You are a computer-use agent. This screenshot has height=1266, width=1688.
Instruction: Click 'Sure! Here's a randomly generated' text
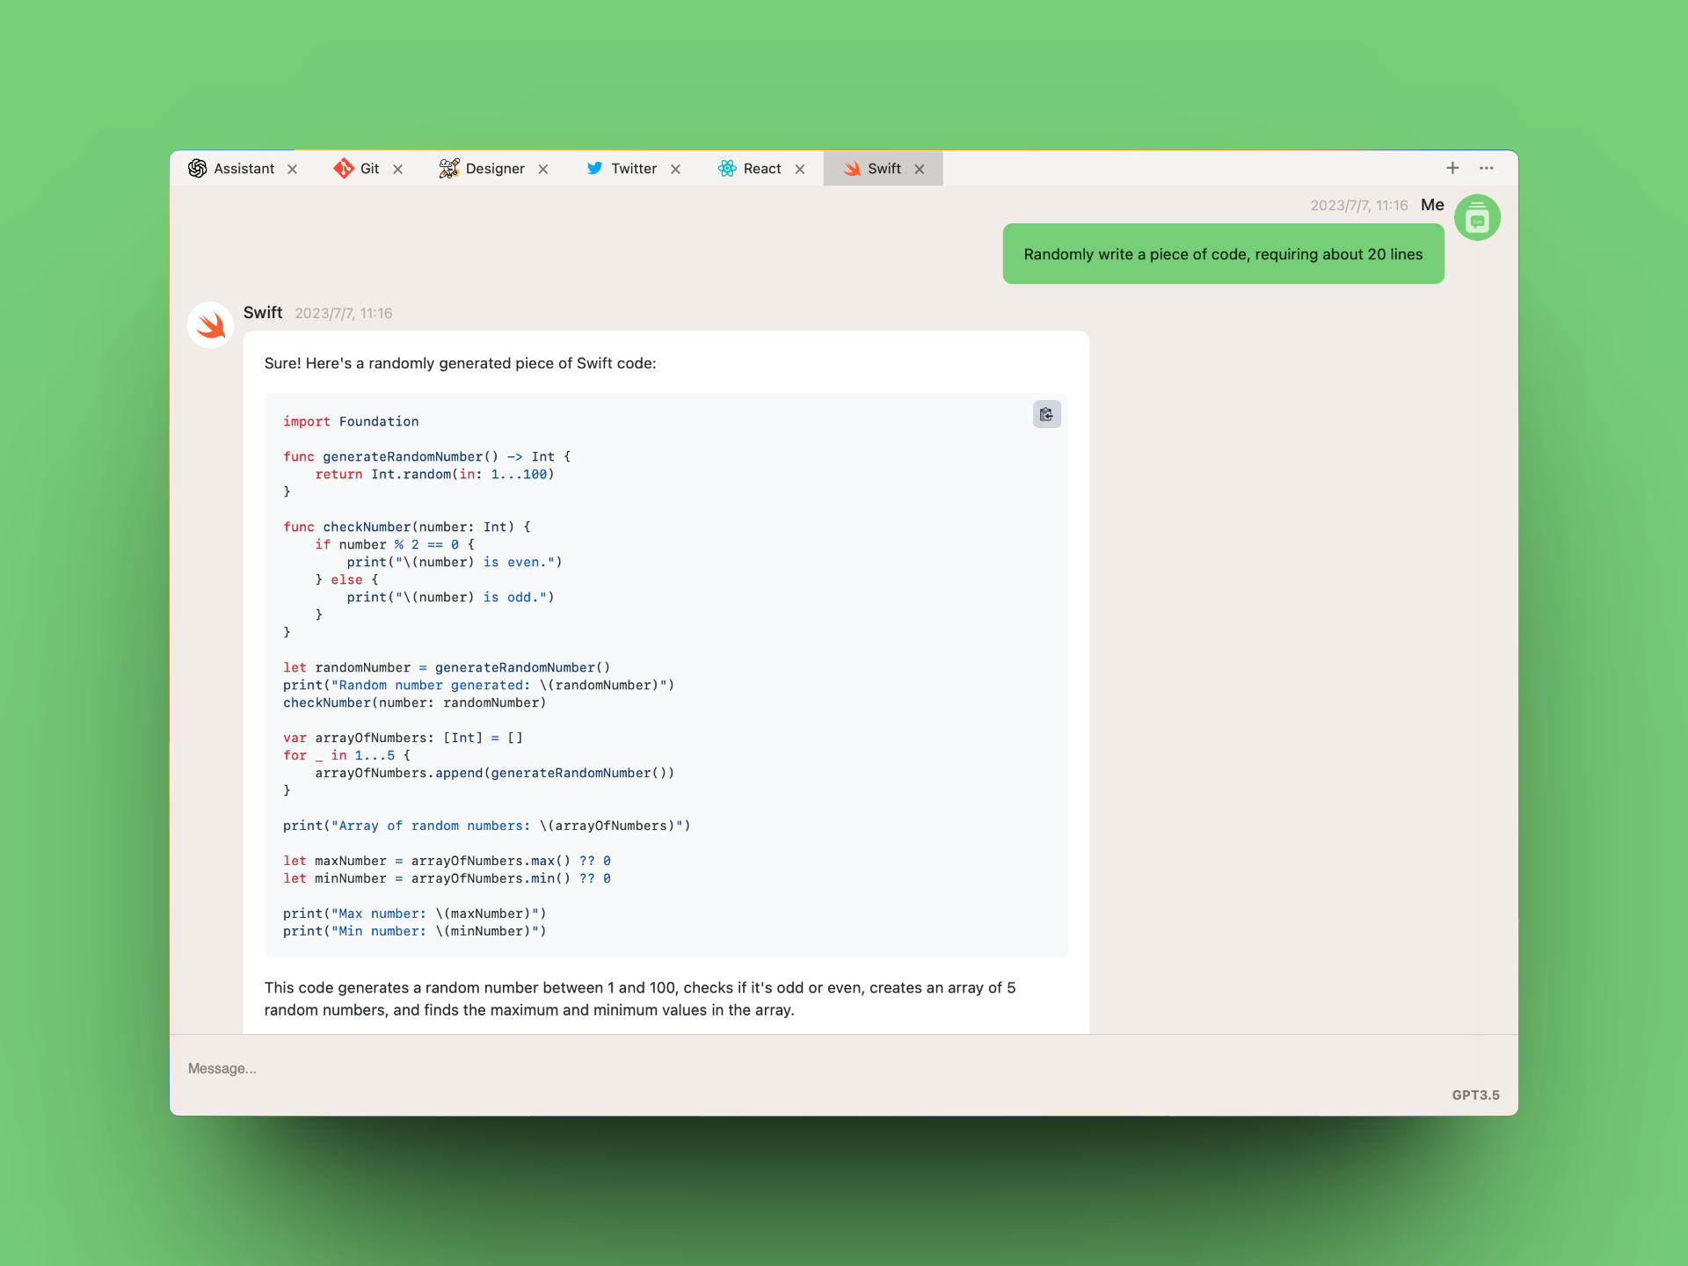coord(460,363)
